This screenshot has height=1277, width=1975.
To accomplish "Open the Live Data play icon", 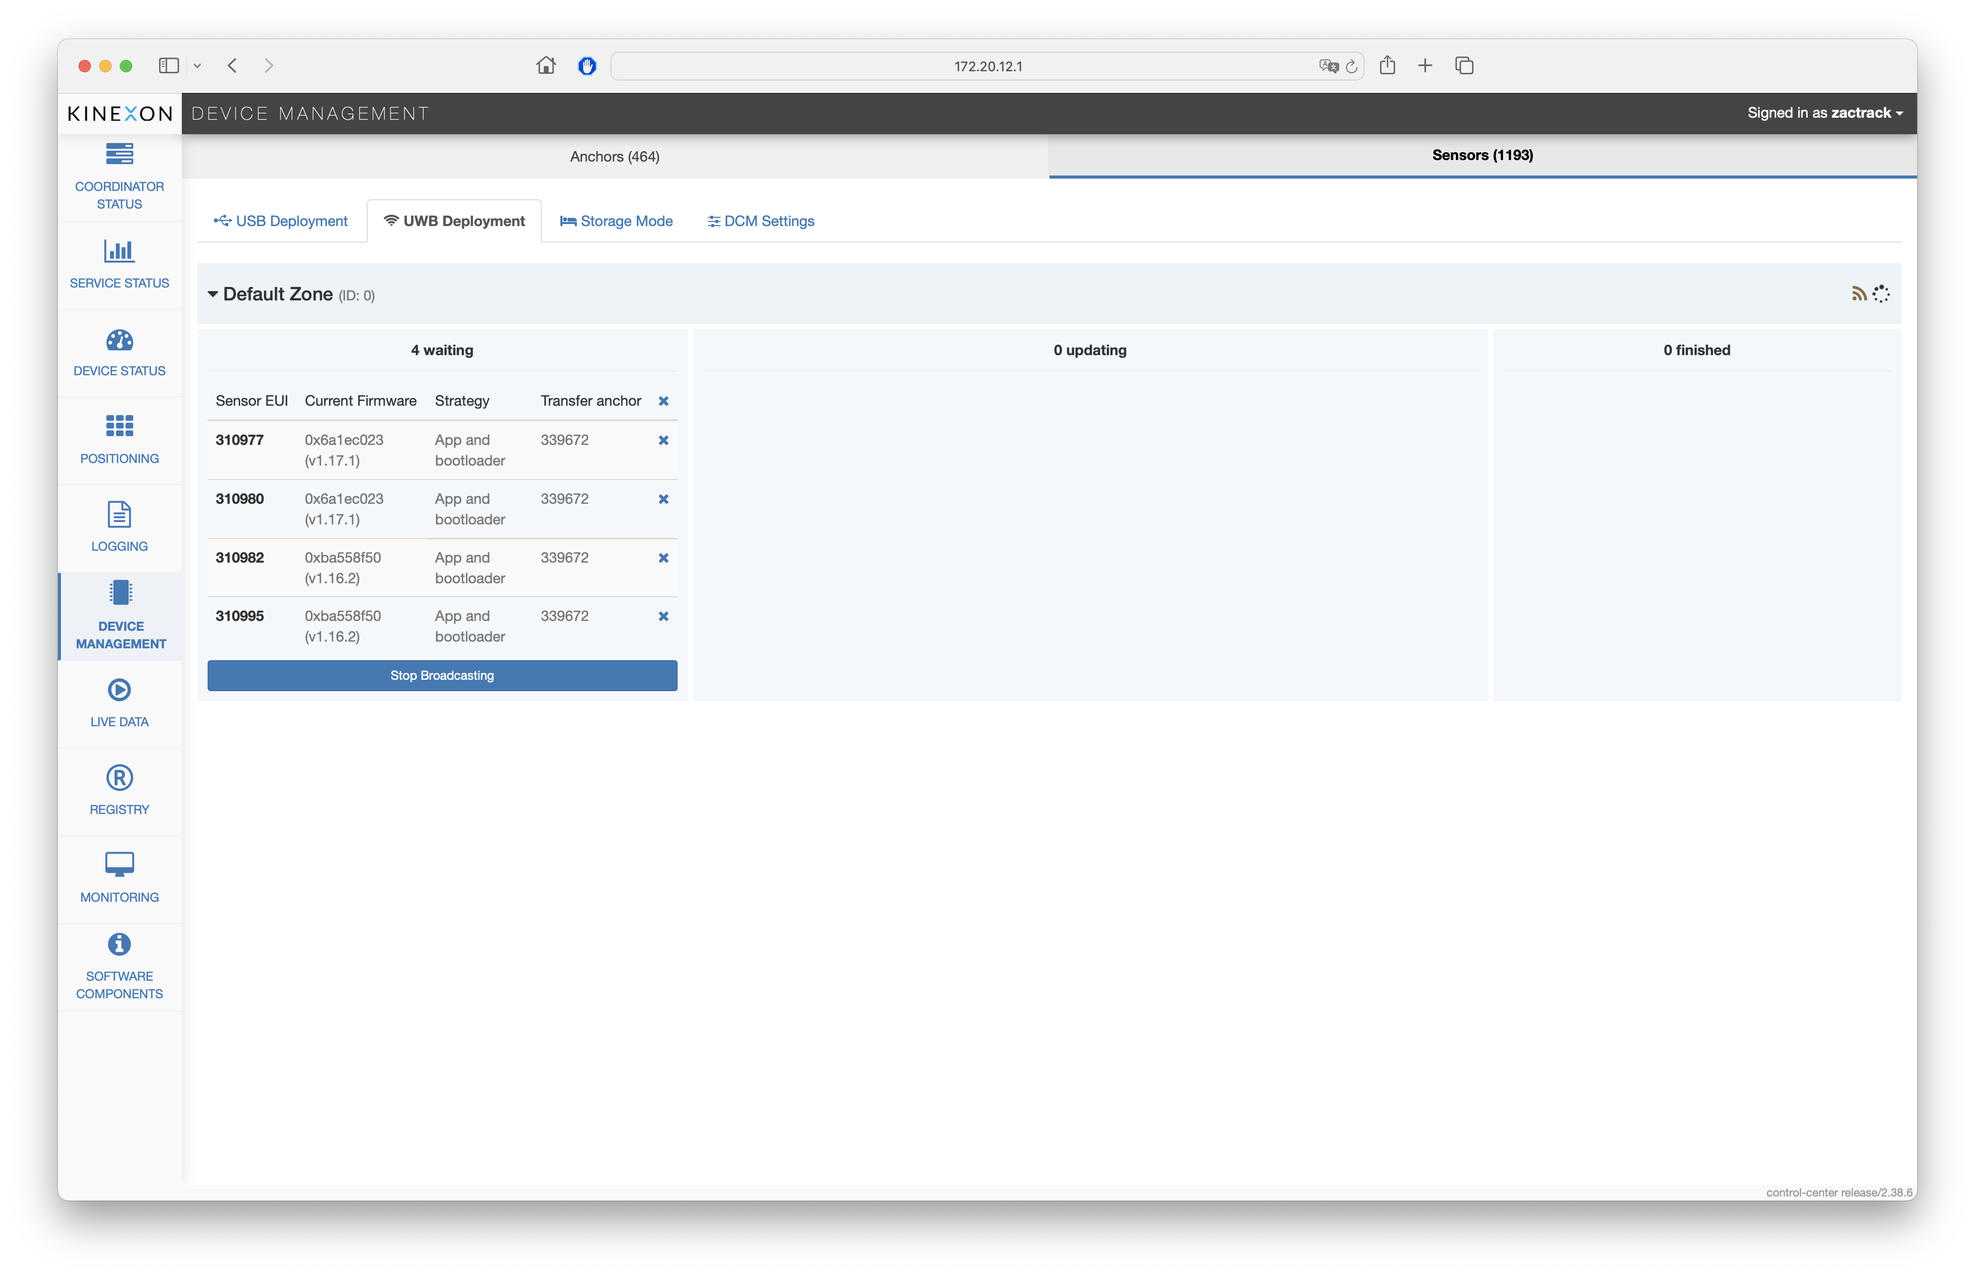I will (x=119, y=690).
